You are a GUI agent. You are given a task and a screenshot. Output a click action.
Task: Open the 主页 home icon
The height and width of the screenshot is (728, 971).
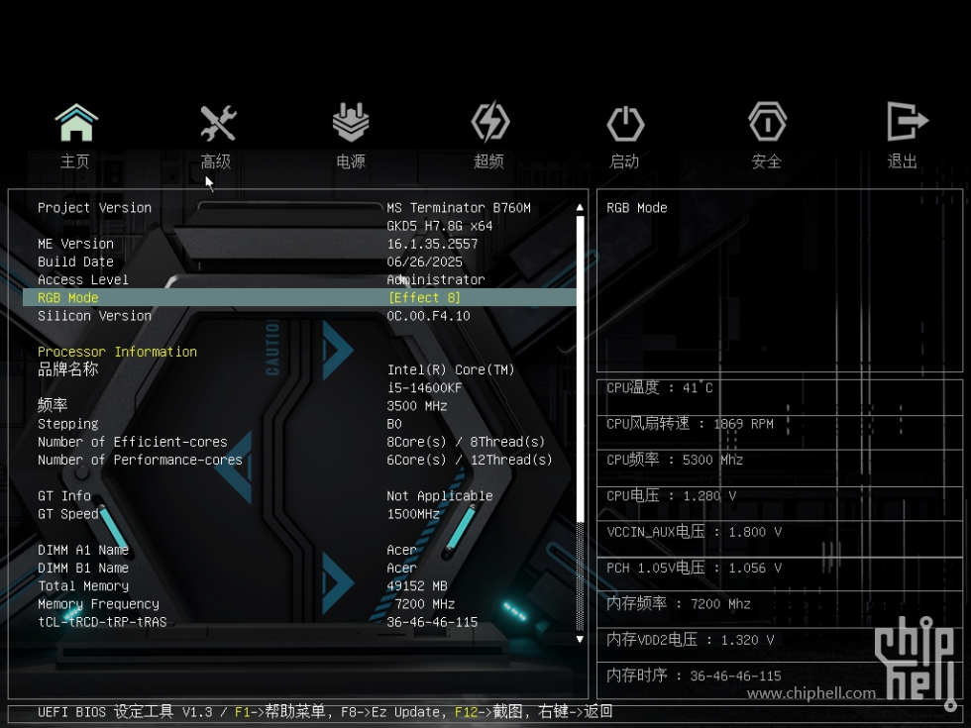pos(76,123)
